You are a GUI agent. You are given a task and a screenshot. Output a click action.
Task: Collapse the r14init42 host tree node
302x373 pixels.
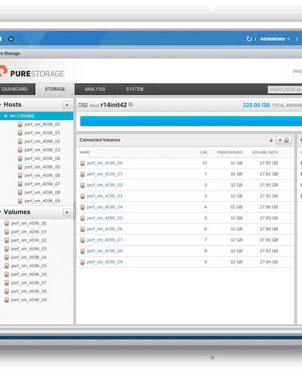click(6, 116)
